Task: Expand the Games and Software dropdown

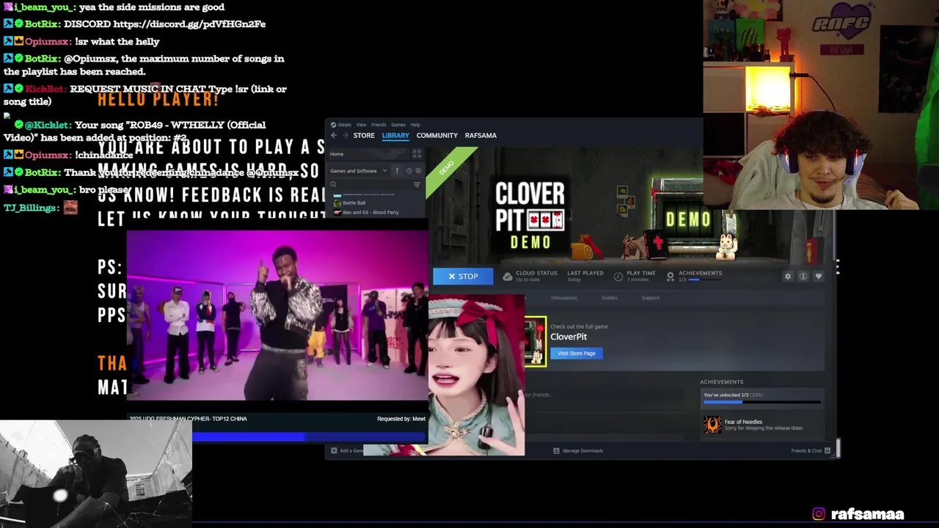Action: [x=359, y=171]
